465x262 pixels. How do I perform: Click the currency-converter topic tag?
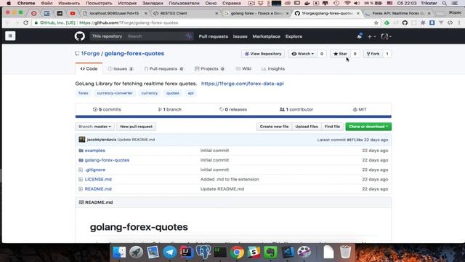(115, 93)
